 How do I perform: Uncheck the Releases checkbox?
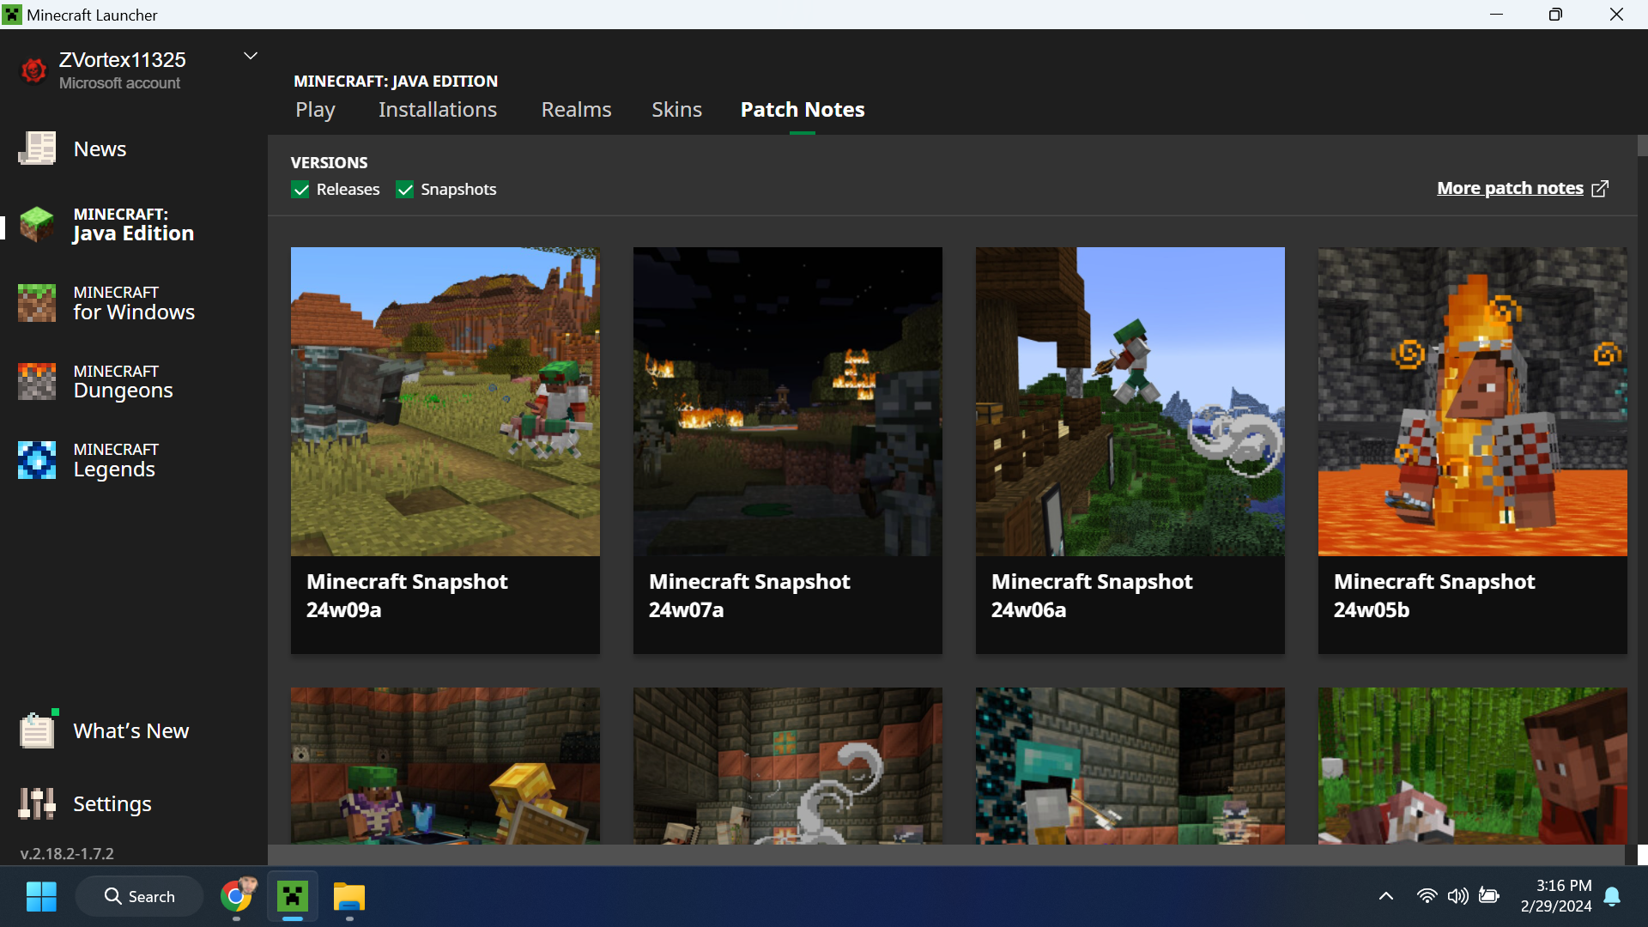pyautogui.click(x=300, y=190)
